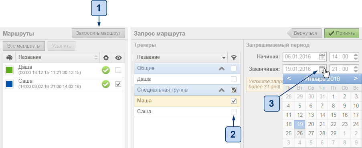The image size is (362, 148).
Task: Select the Саша route row name
Action: tap(25, 81)
